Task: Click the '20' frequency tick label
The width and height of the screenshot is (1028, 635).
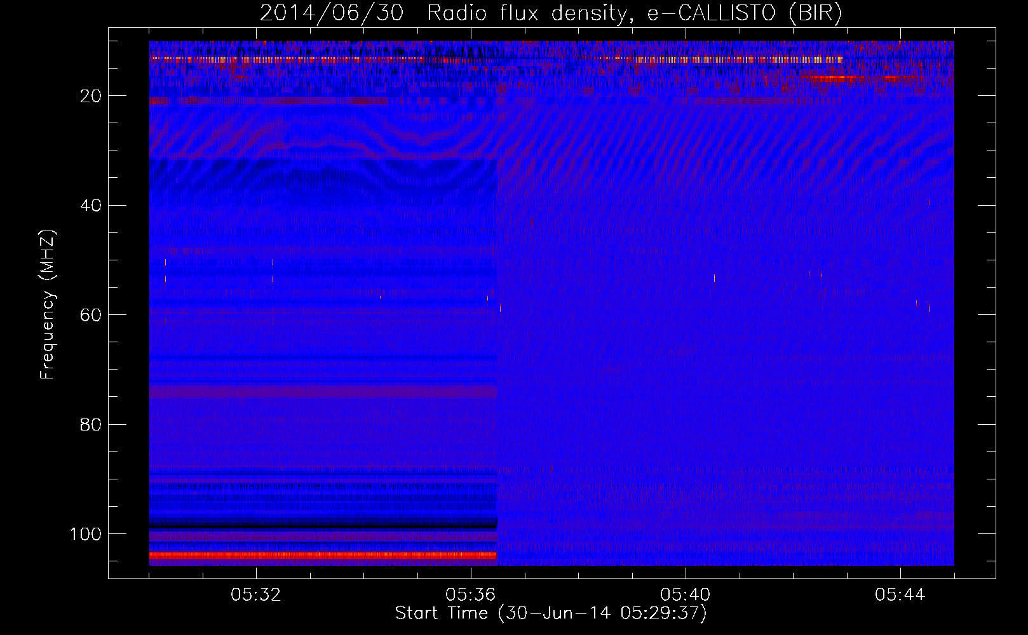Action: point(91,97)
